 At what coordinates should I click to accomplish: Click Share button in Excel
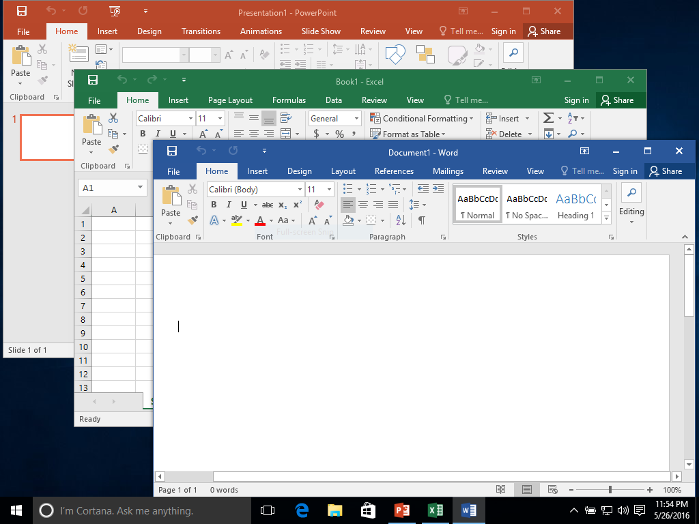(x=617, y=100)
